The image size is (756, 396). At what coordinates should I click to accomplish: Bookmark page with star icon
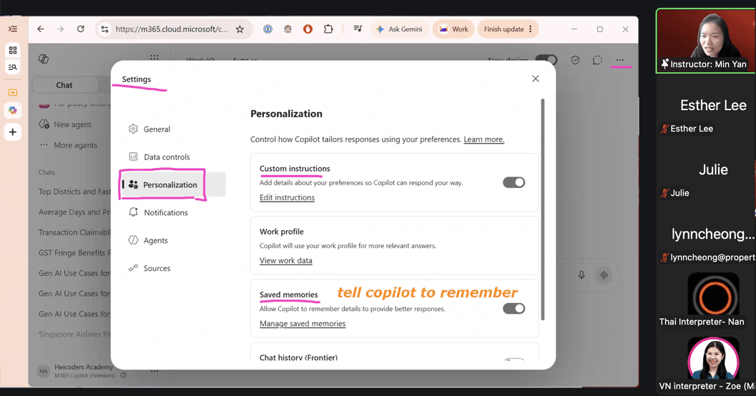click(x=240, y=29)
